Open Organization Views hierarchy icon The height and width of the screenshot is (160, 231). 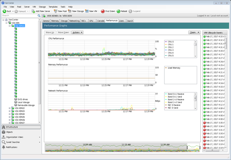point(4,137)
